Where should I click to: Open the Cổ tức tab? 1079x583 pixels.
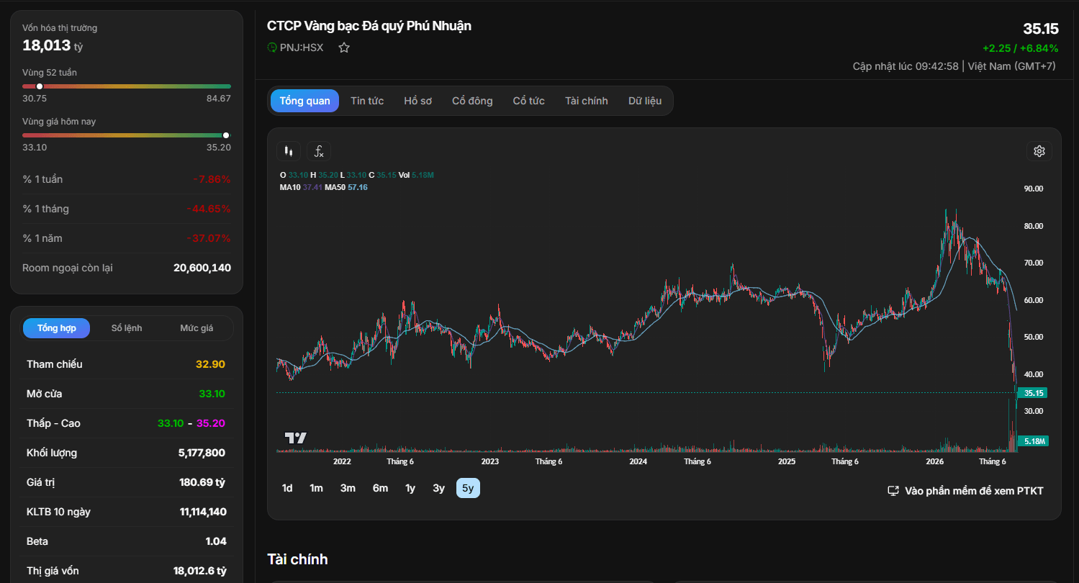click(x=528, y=101)
